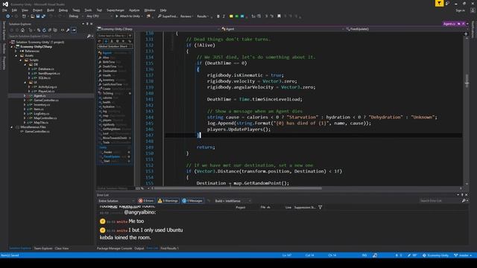The height and width of the screenshot is (268, 477).
Task: Select ItemBlueprint.cs in Solution Explorer
Action: tap(49, 73)
